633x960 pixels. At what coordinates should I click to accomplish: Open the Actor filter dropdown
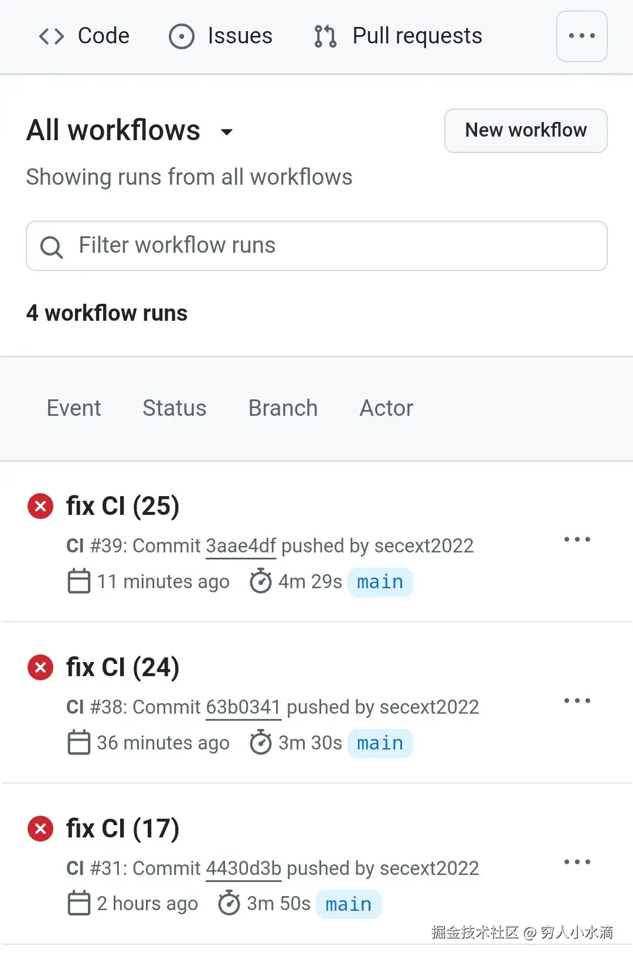coord(386,408)
